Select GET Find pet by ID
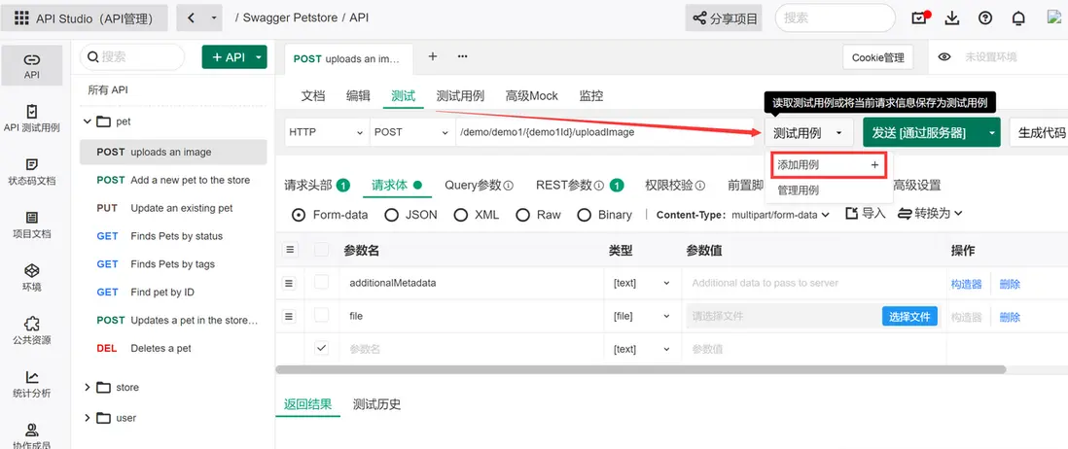The width and height of the screenshot is (1068, 449). click(x=173, y=292)
